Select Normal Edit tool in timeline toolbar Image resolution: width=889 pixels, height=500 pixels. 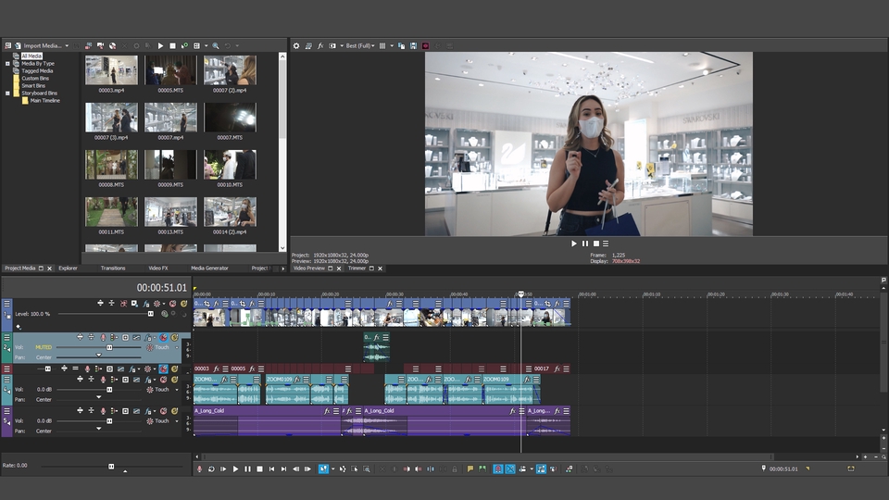tap(324, 469)
